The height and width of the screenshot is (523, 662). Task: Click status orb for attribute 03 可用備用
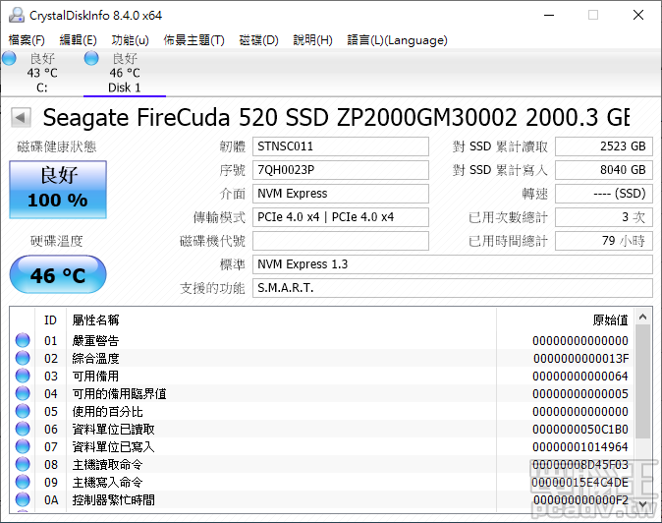point(23,376)
